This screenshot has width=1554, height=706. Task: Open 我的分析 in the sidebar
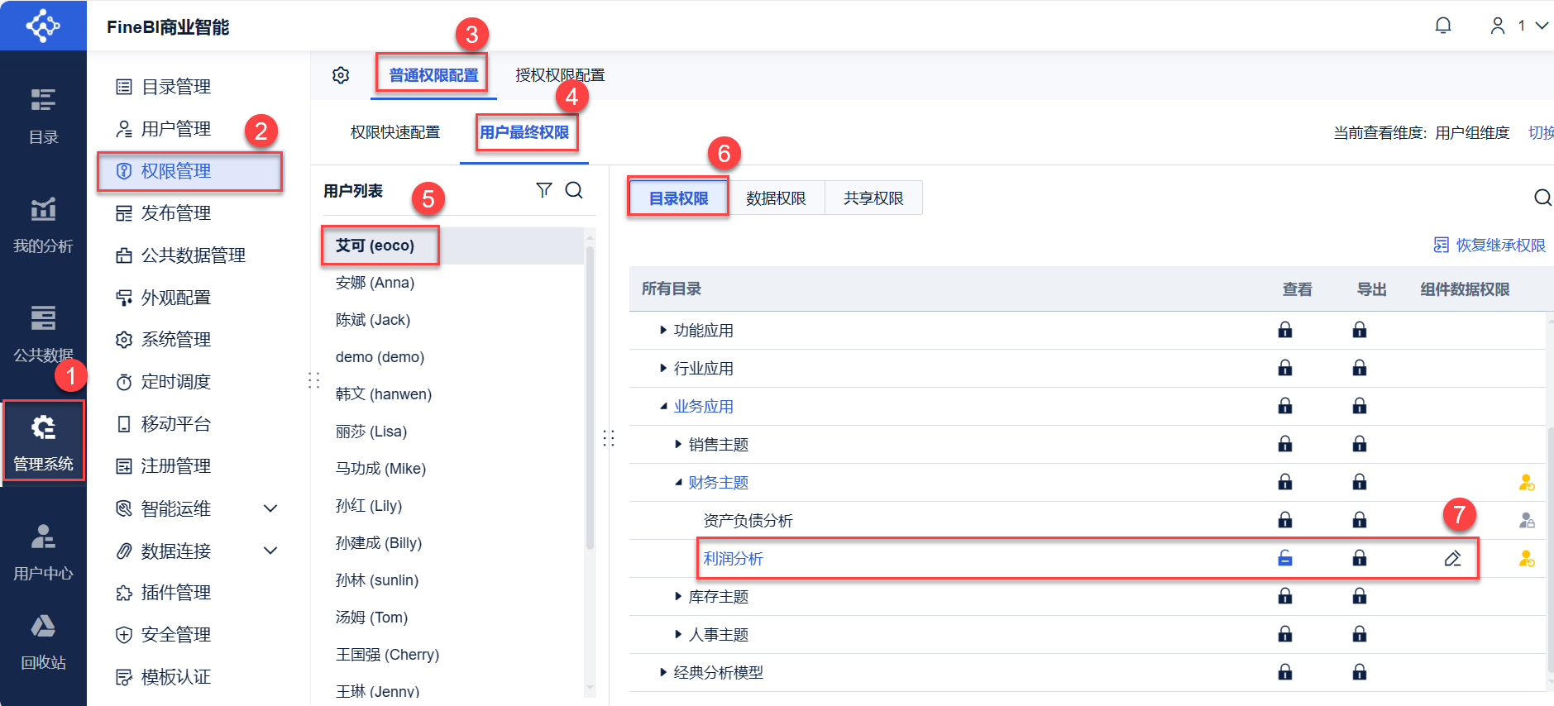click(x=43, y=224)
